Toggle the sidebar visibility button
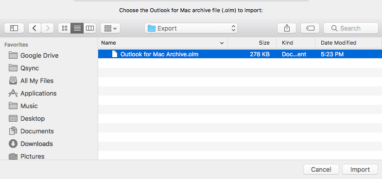The width and height of the screenshot is (382, 179). coord(14,28)
